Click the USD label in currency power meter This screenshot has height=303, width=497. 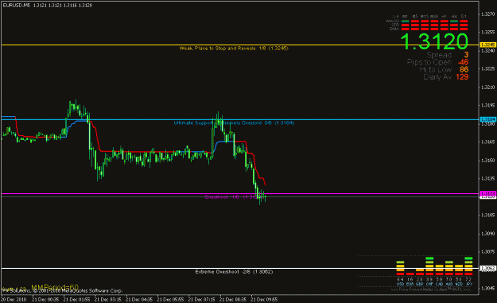click(400, 284)
